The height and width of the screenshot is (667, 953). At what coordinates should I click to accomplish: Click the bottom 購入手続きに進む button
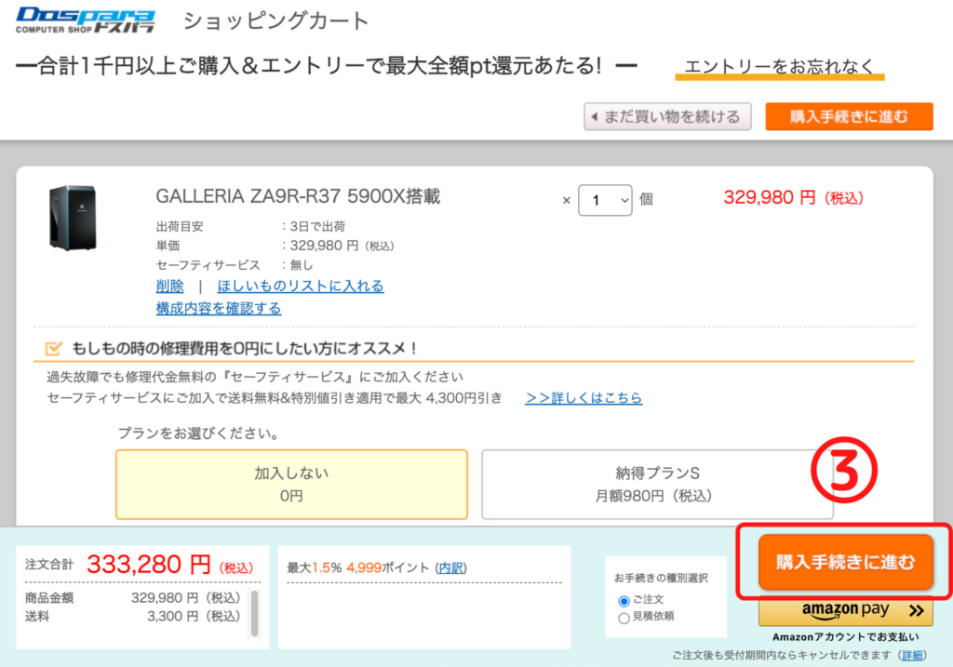[x=845, y=562]
